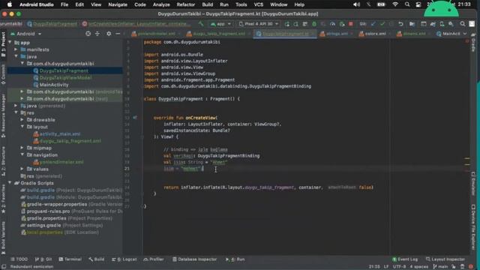Open the Event Log
Viewport: 480px width, 270px height.
(x=405, y=259)
